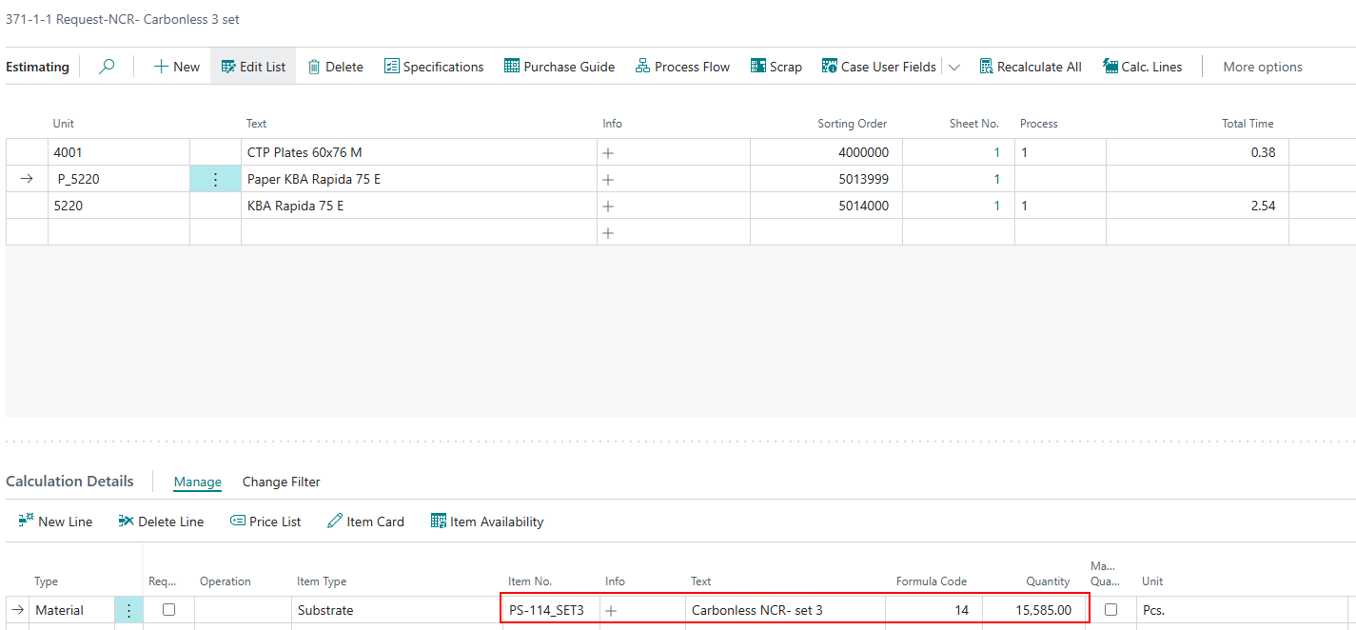Add a new estimating line with New
Viewport: 1356px width, 630px height.
(x=177, y=67)
